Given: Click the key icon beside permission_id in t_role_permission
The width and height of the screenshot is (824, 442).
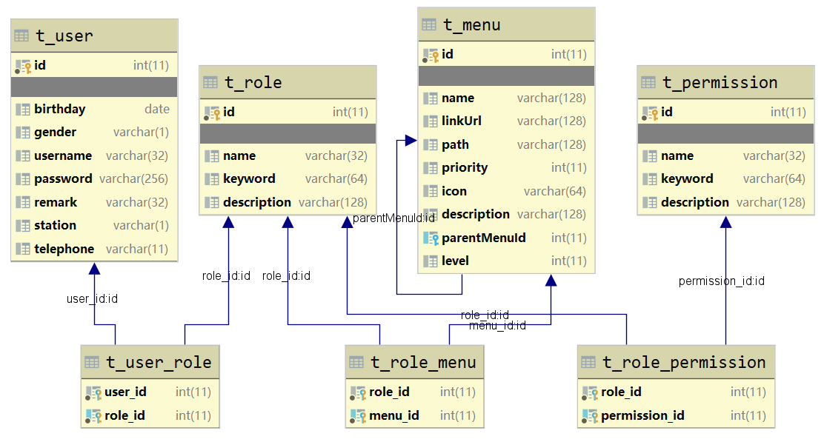Looking at the screenshot, I should (x=589, y=415).
